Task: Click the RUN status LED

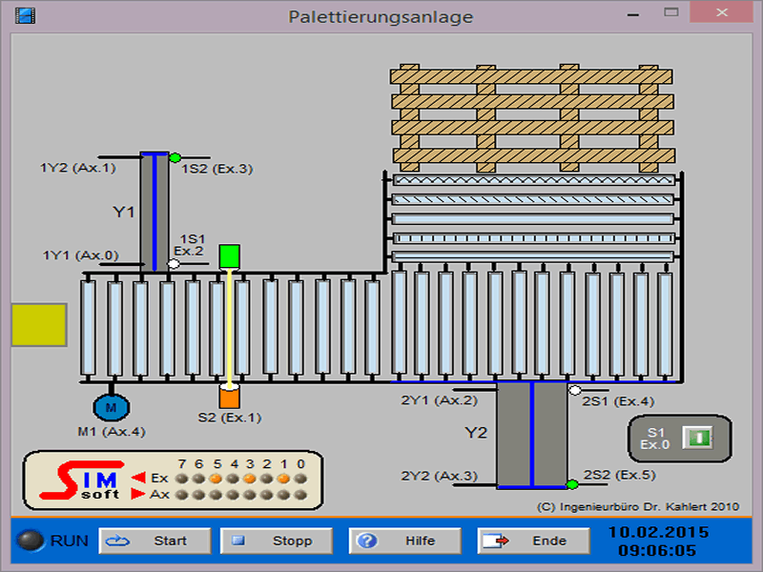Action: tap(31, 541)
